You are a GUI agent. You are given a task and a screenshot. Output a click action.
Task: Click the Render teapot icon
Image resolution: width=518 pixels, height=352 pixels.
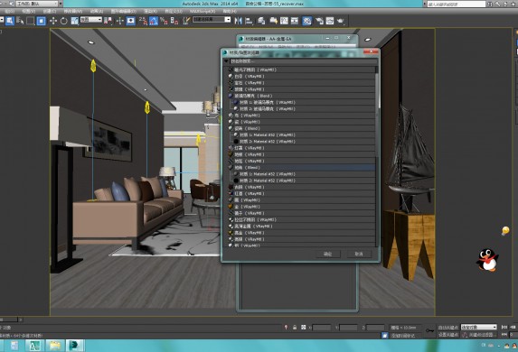click(341, 21)
